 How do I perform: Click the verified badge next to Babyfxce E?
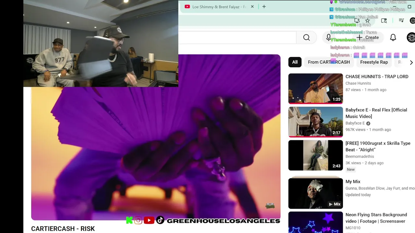point(368,123)
